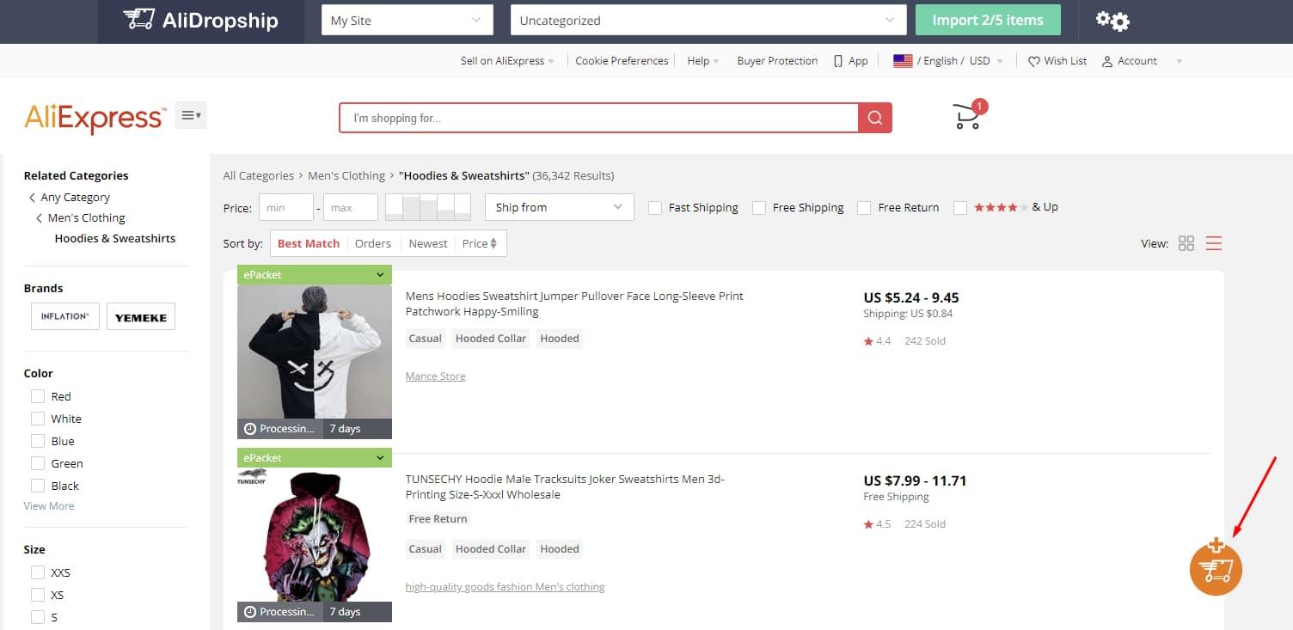
Task: Open the black and white hoodie thumbnail
Action: pos(315,352)
